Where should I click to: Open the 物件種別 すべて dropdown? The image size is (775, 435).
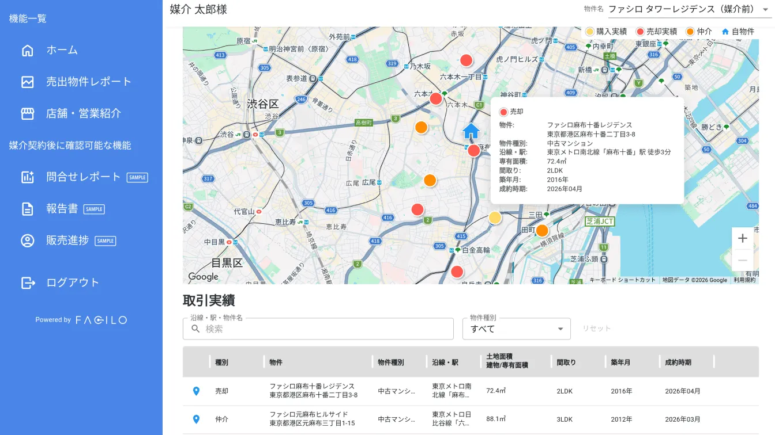pos(517,329)
